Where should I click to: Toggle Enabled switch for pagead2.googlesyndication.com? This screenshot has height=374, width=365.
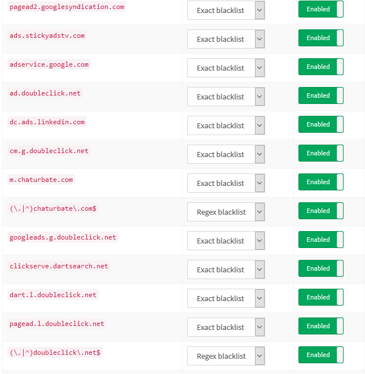pyautogui.click(x=320, y=10)
